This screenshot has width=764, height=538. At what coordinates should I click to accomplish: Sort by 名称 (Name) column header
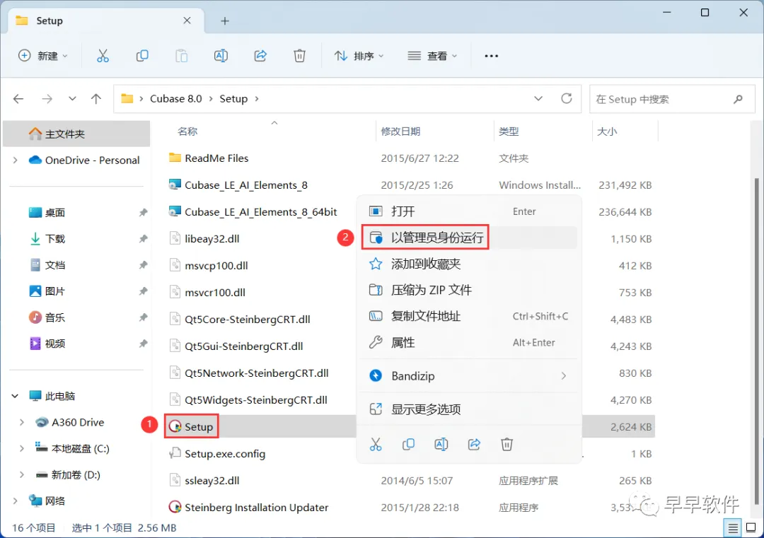point(187,131)
